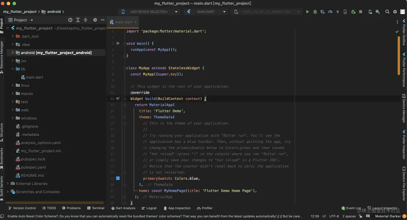407x220 pixels.
Task: Run the app with the green play button
Action: click(307, 12)
